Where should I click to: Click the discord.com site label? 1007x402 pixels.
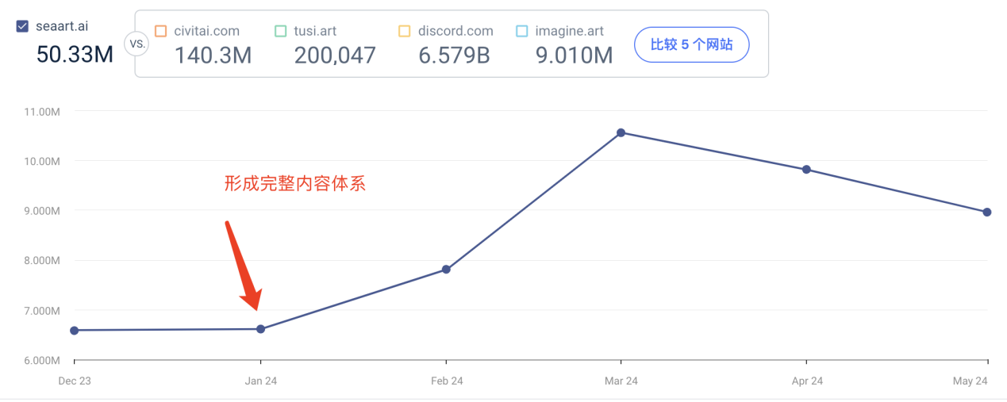pyautogui.click(x=455, y=31)
